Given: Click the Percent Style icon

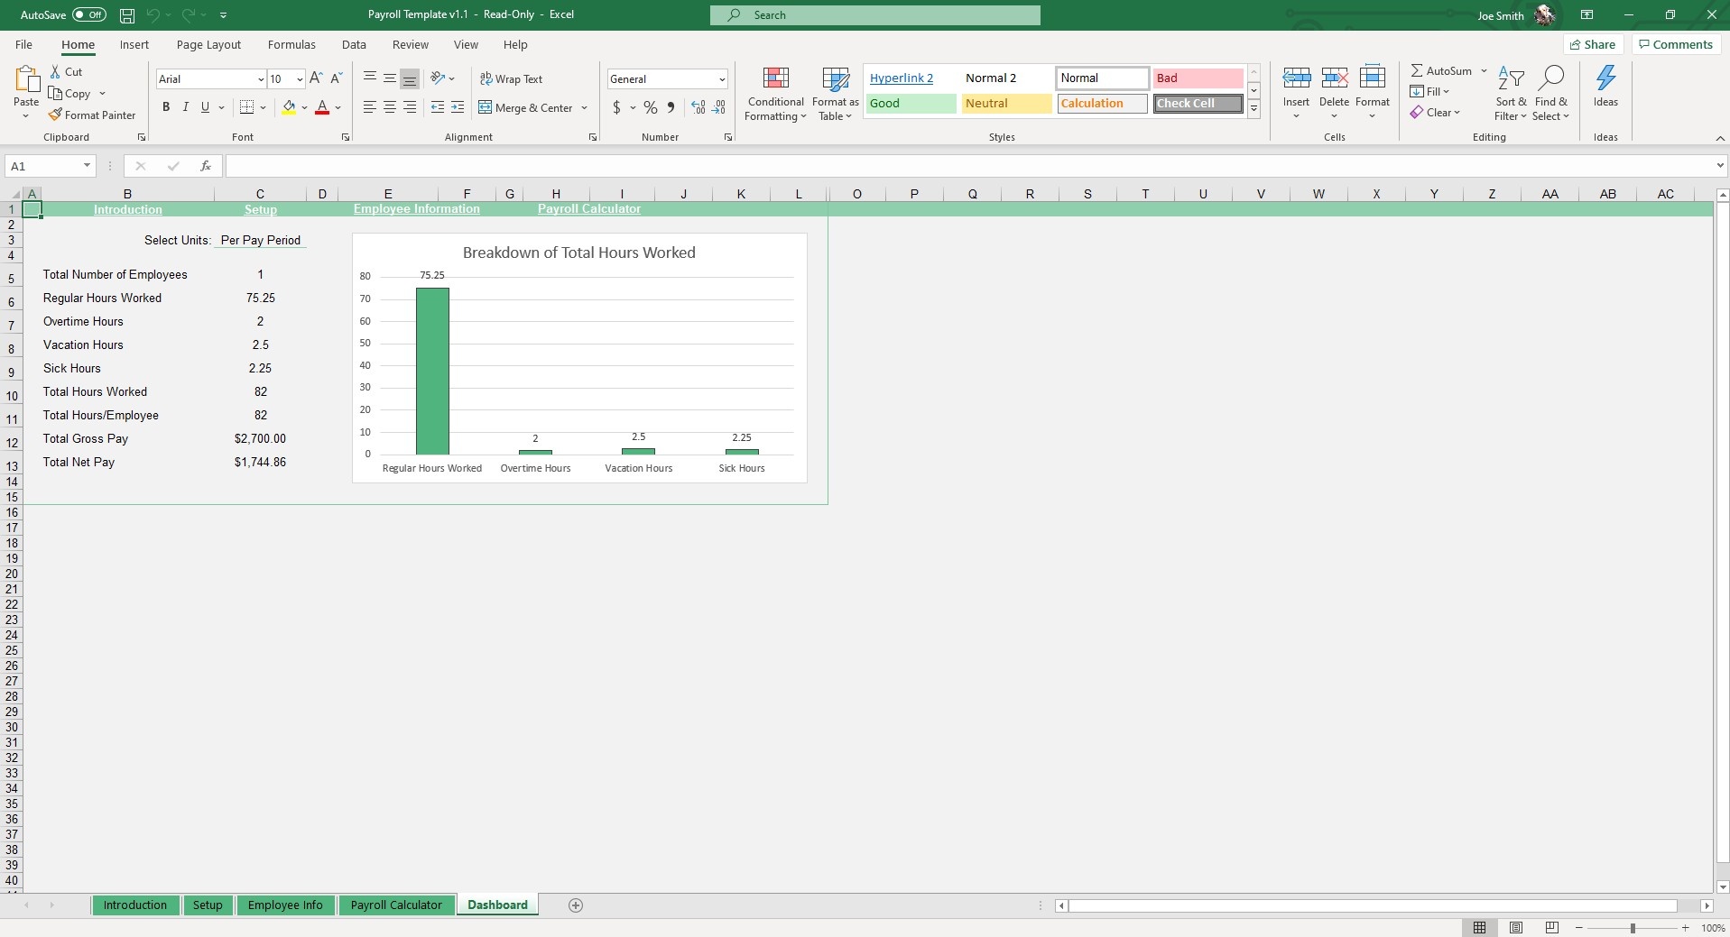Looking at the screenshot, I should 650,107.
